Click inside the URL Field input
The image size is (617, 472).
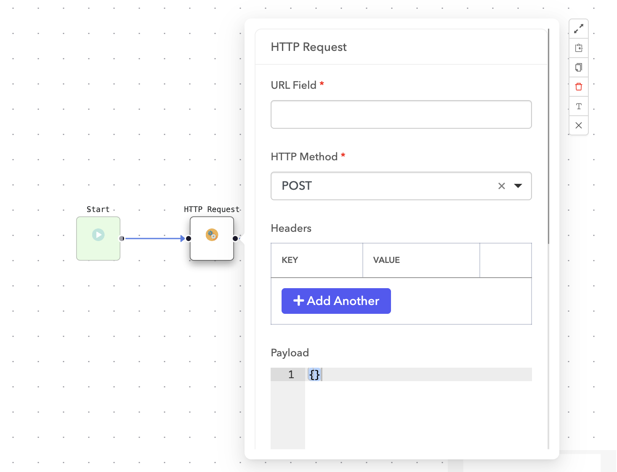coord(401,114)
